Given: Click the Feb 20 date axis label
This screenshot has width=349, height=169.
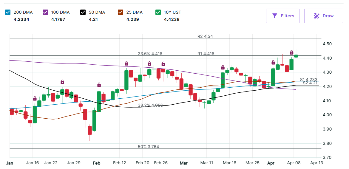Looking at the screenshot, I should click(x=143, y=163).
